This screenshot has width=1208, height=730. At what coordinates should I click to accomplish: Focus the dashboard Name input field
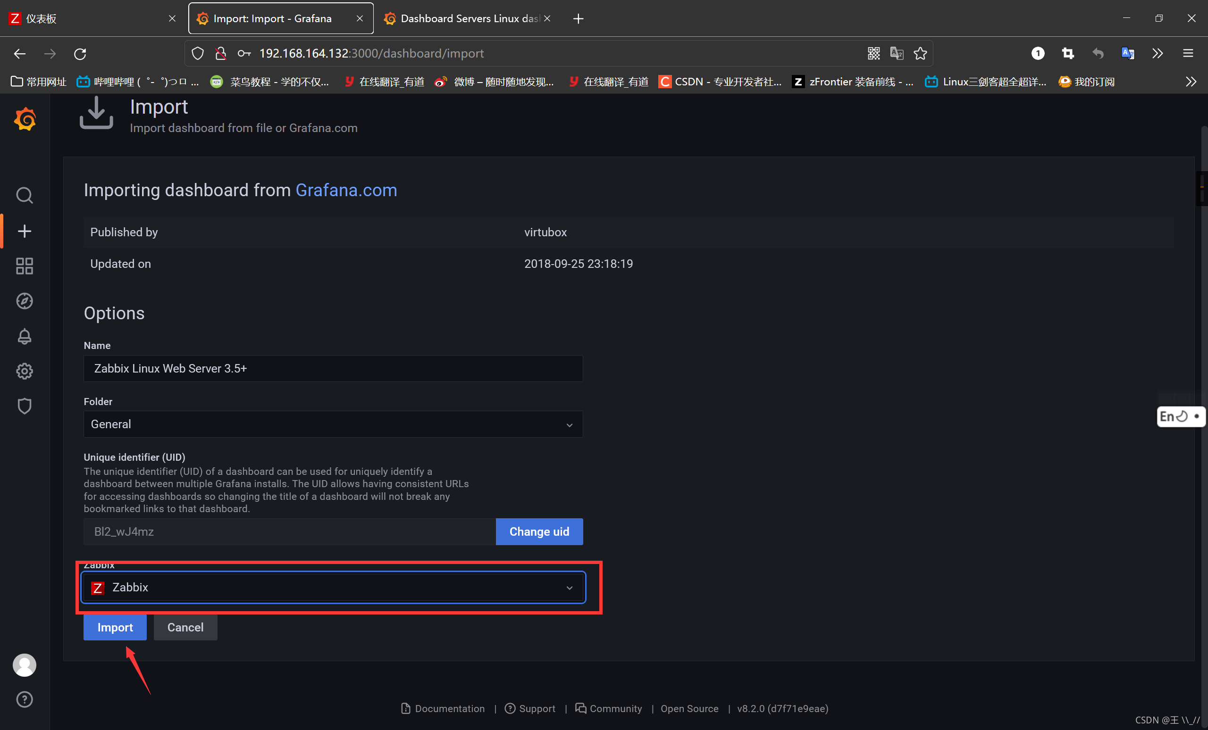pyautogui.click(x=333, y=368)
